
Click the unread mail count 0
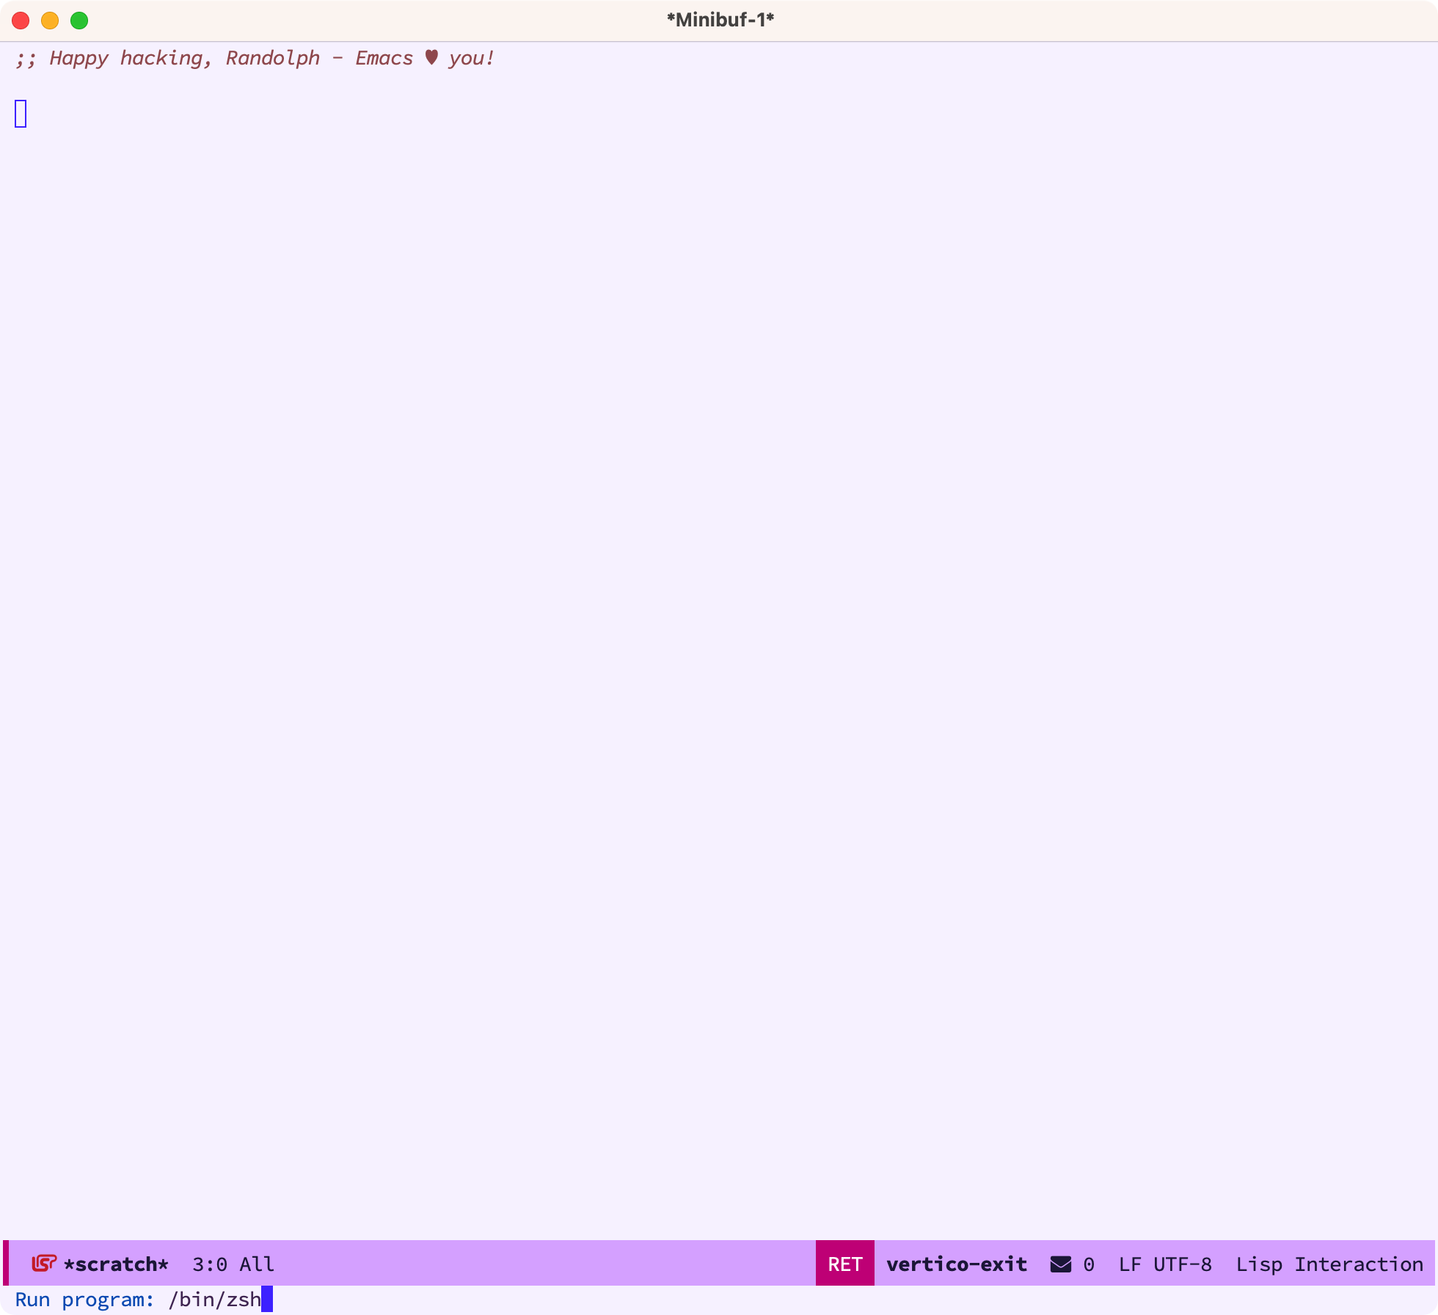1089,1264
